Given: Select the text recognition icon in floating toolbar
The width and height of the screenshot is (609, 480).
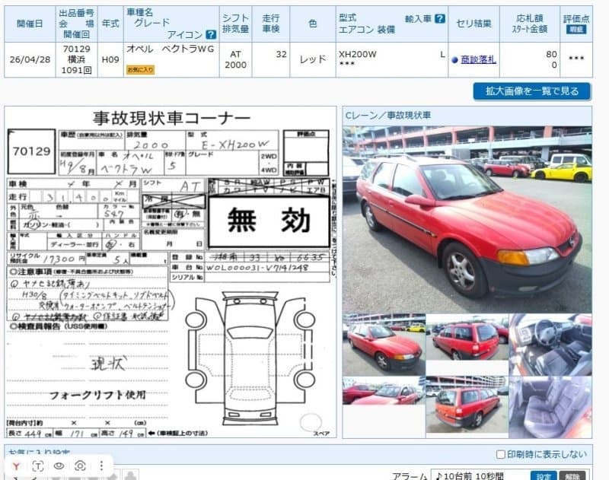Looking at the screenshot, I should click(x=37, y=466).
